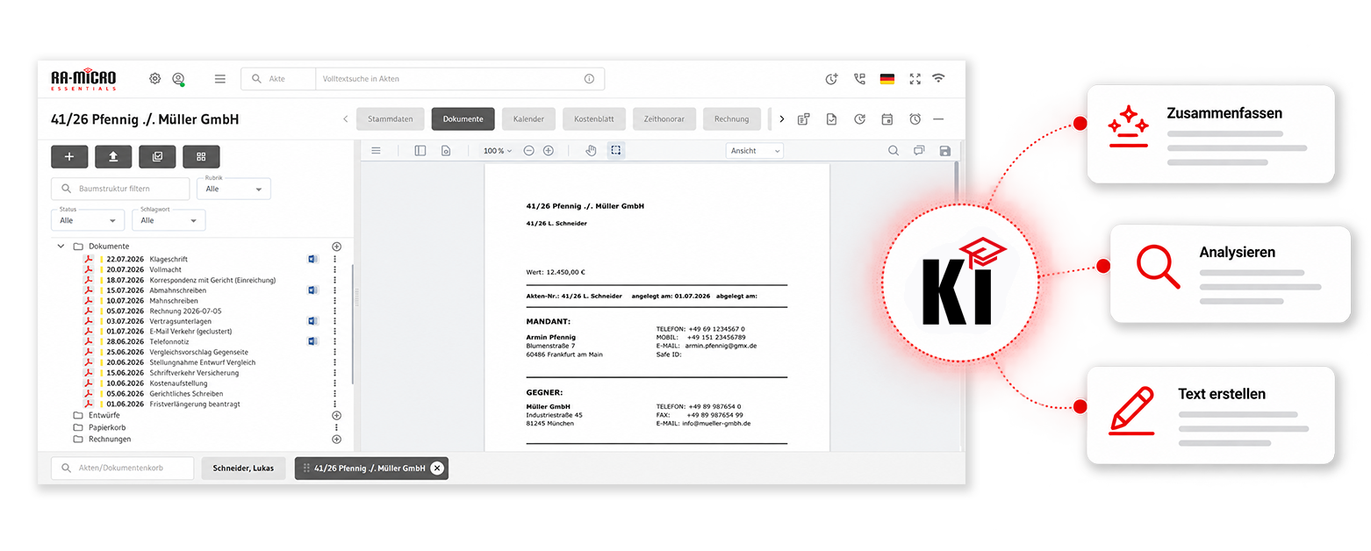Click the info icon in Volltextsuche field
This screenshot has width=1371, height=551.
point(589,79)
